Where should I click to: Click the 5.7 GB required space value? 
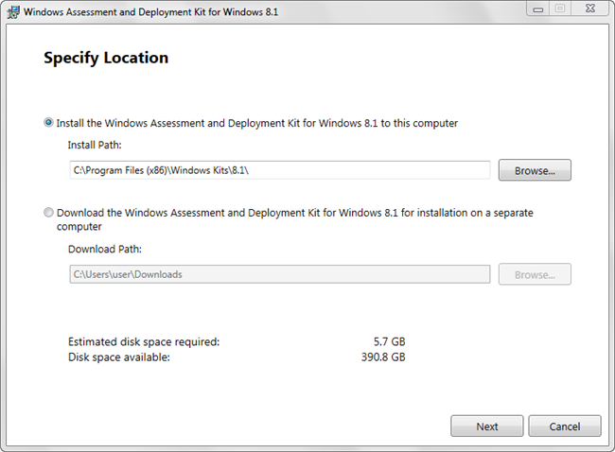389,341
